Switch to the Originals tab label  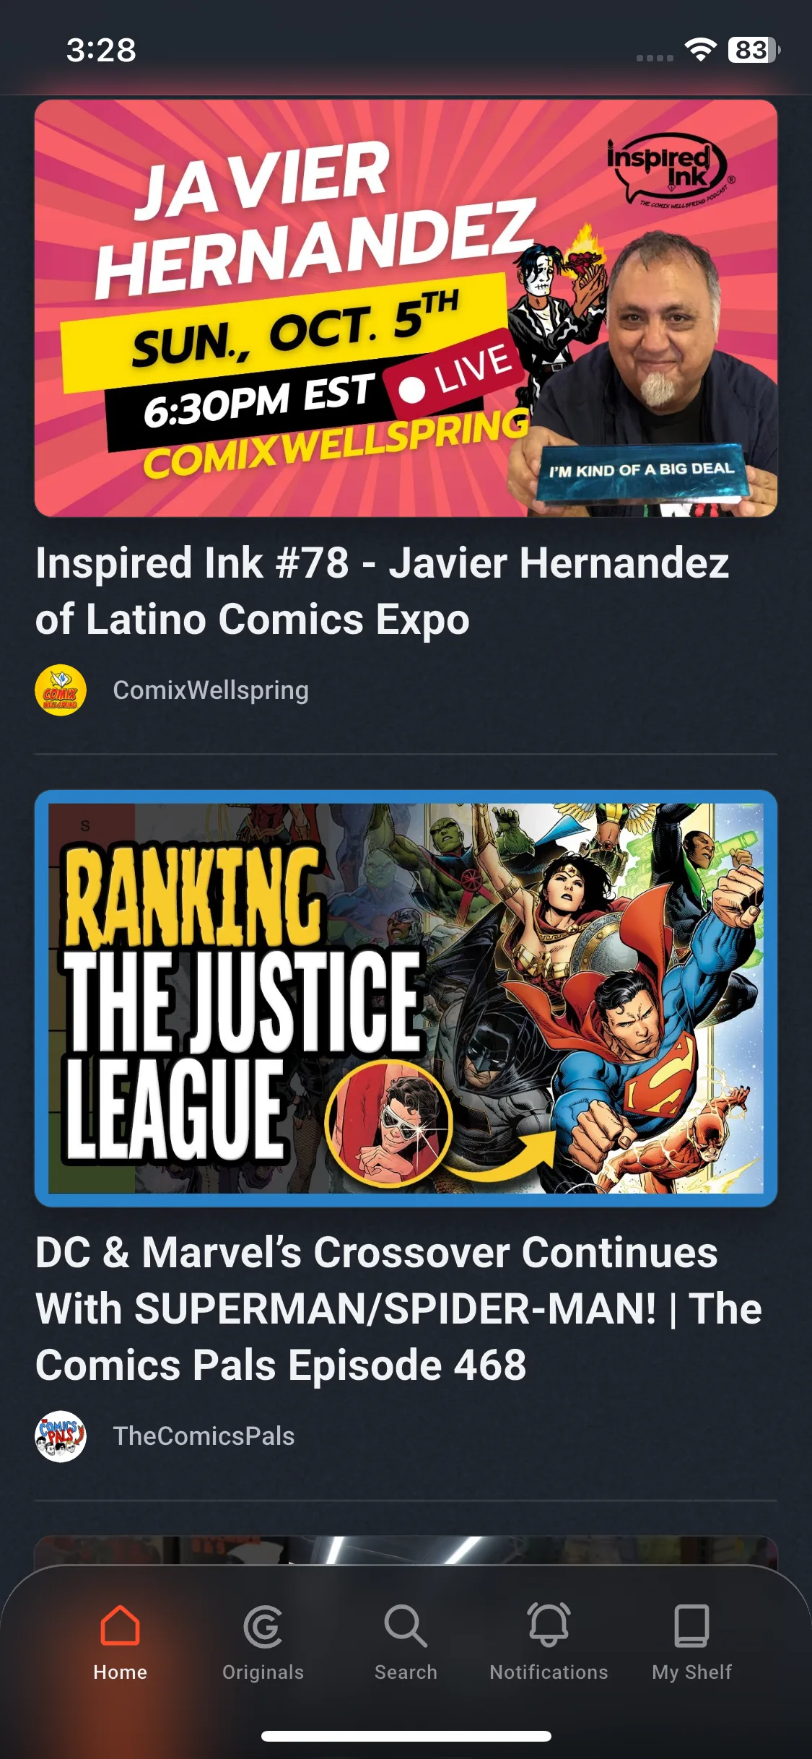point(263,1672)
